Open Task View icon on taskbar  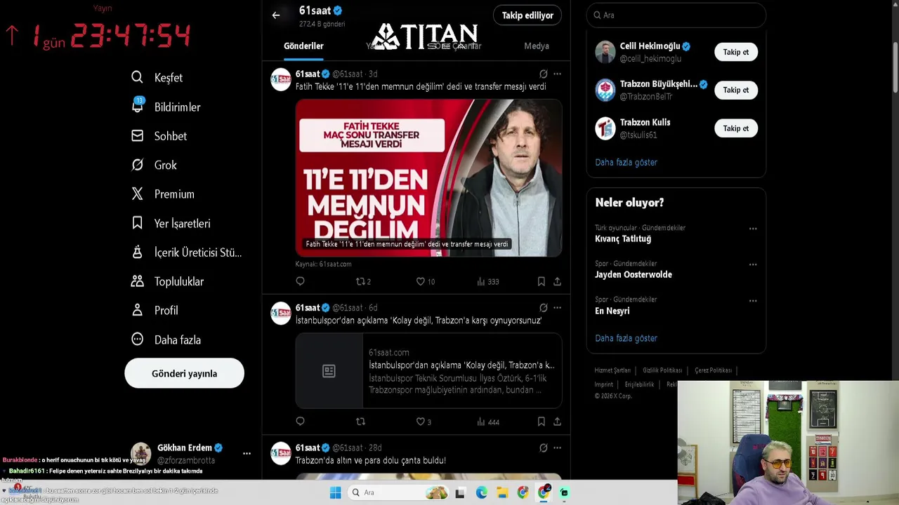(460, 492)
